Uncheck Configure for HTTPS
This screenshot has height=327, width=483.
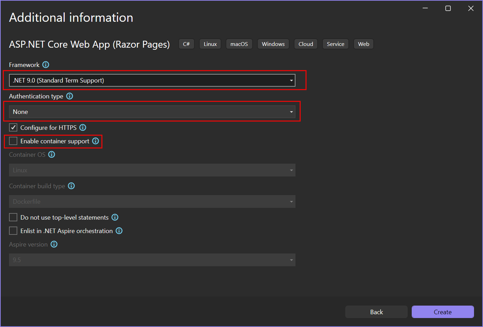coord(13,127)
